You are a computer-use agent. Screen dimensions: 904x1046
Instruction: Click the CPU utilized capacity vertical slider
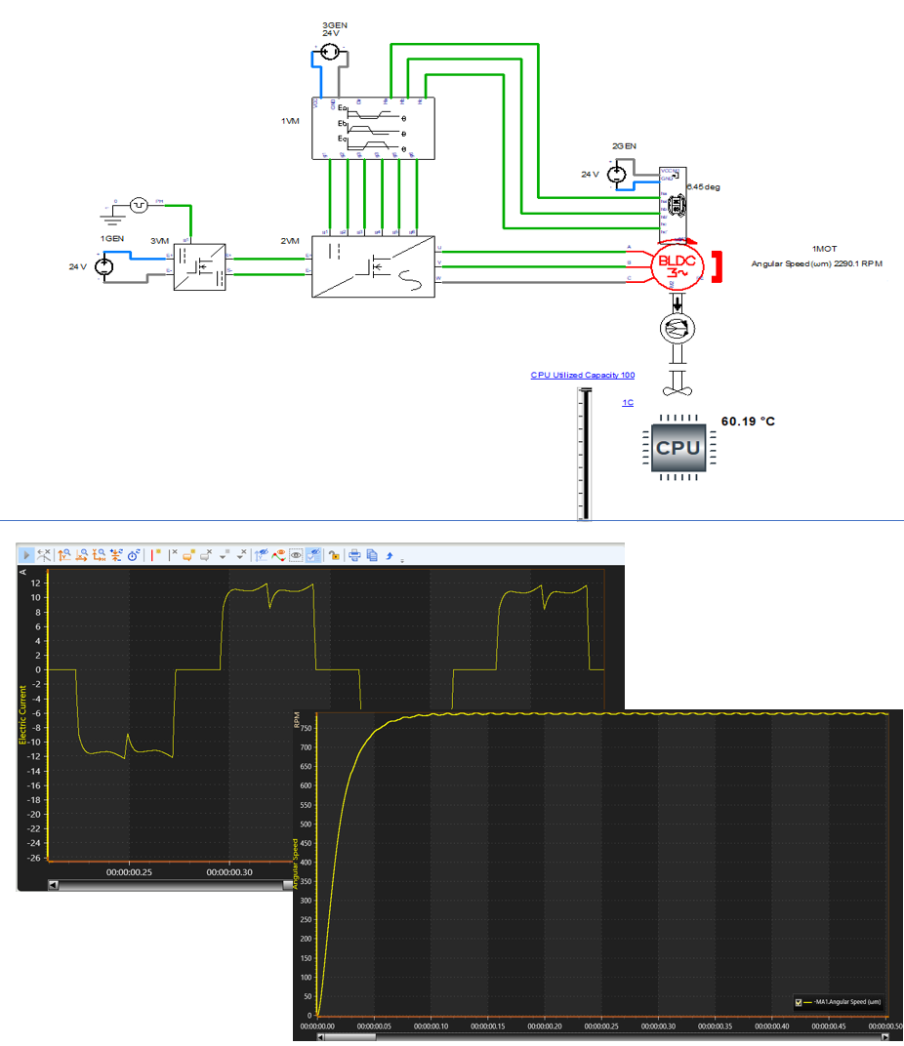click(x=585, y=454)
